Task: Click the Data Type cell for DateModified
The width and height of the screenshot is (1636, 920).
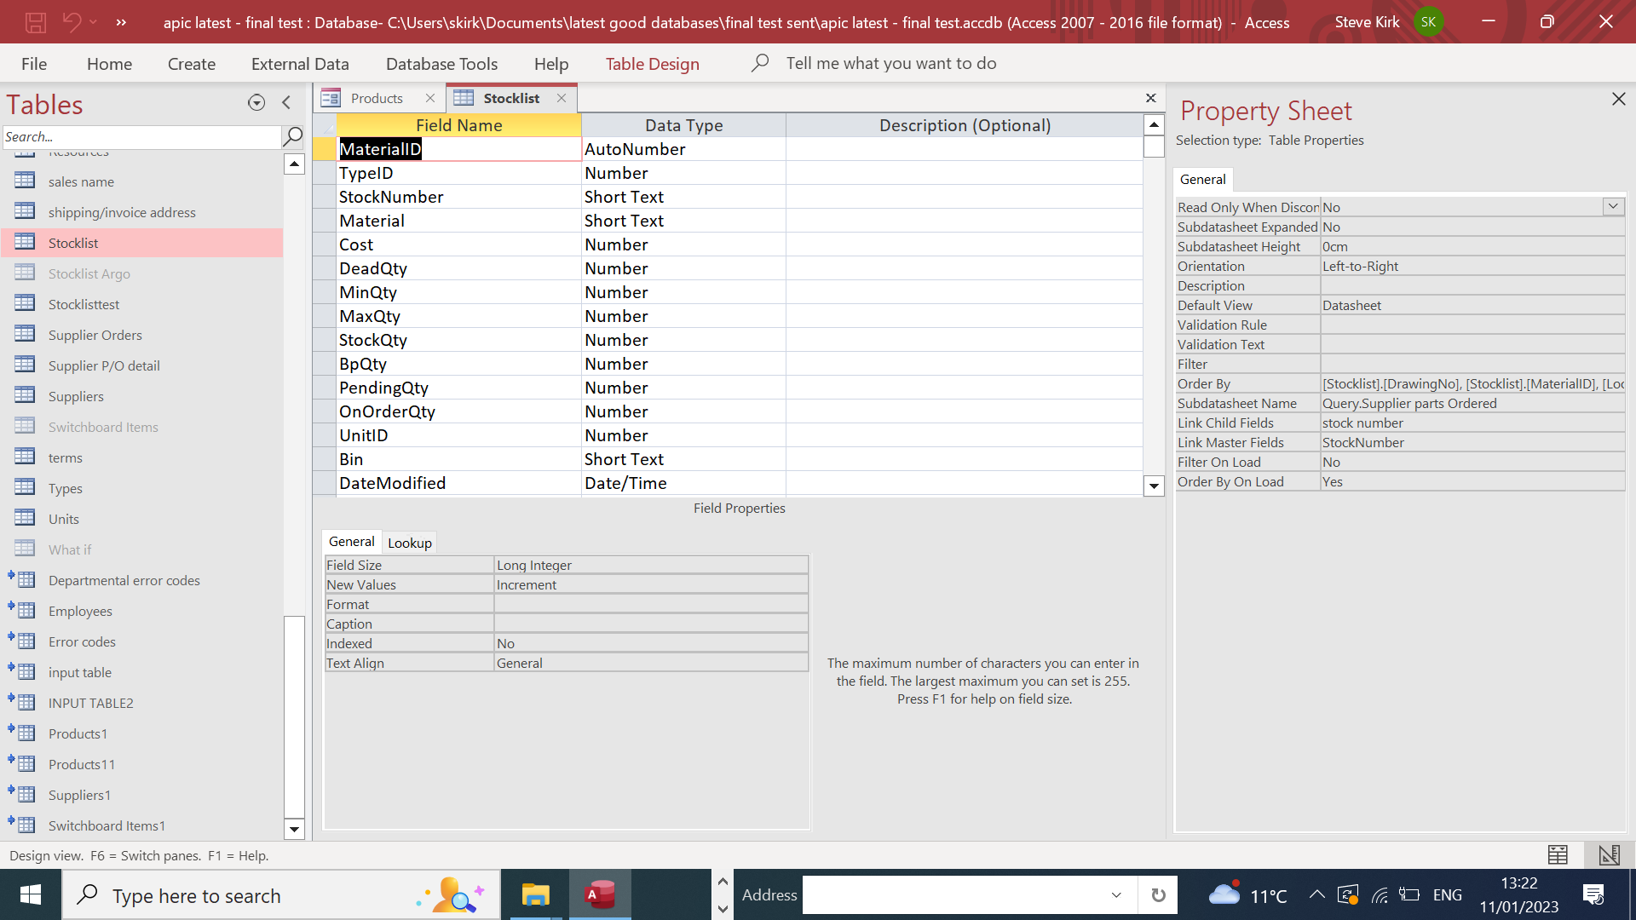Action: (683, 483)
